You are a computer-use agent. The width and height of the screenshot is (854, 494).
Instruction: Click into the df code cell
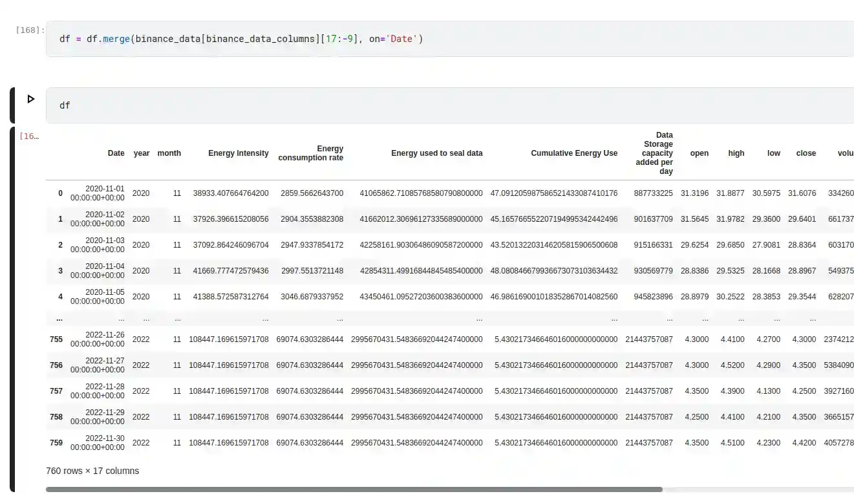(388, 105)
